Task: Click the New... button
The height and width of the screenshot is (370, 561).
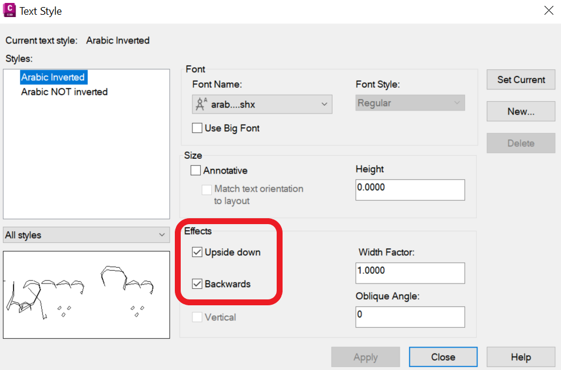Action: (x=520, y=111)
